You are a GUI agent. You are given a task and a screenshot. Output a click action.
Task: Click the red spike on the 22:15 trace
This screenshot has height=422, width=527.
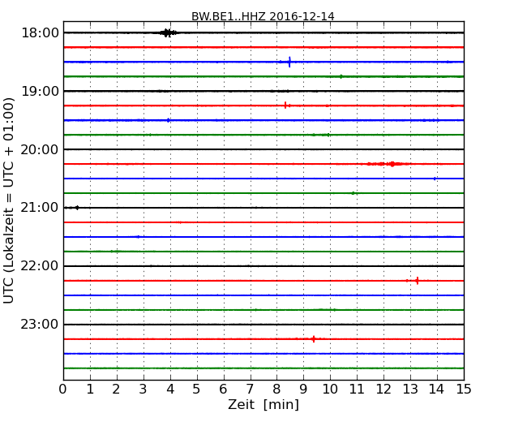coord(417,280)
